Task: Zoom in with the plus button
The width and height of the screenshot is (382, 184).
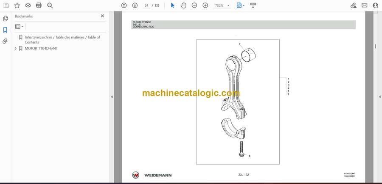Action: pos(205,5)
